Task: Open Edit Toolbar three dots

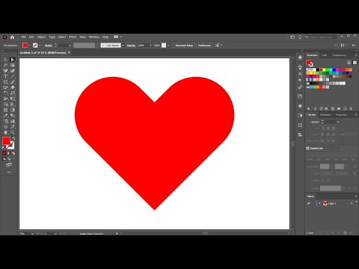Action: (9, 172)
